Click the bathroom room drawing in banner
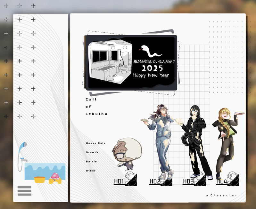Viewport: 256px width, 209px height. coord(110,62)
